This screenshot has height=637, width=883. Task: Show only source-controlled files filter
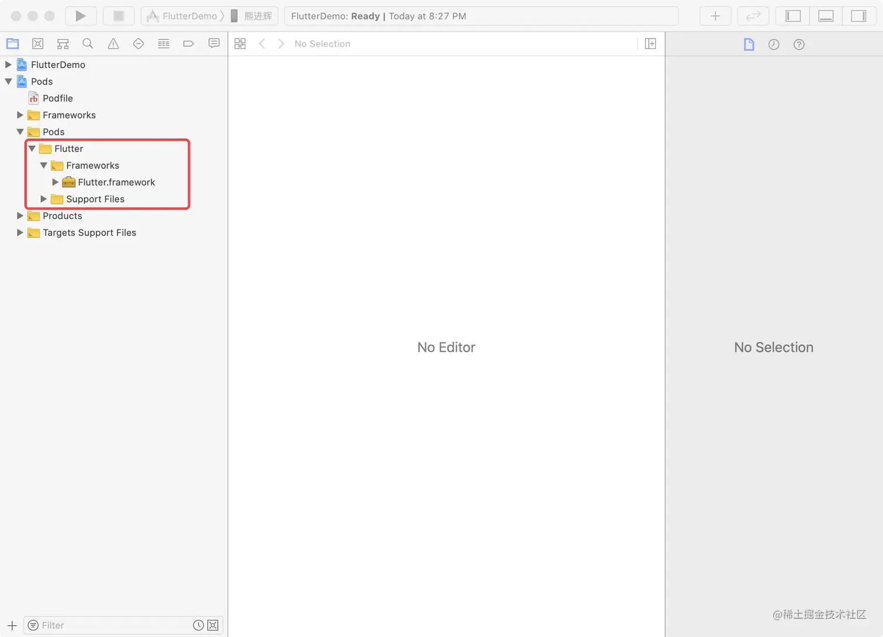tap(213, 625)
